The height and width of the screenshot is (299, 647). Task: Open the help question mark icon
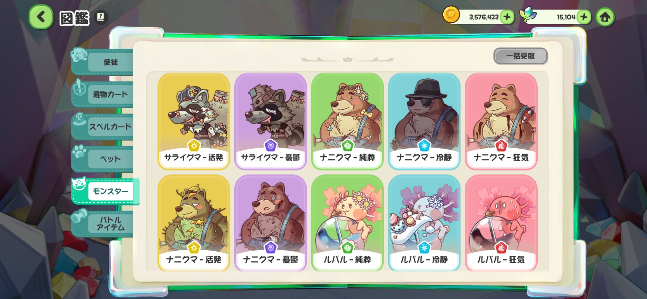click(x=101, y=18)
